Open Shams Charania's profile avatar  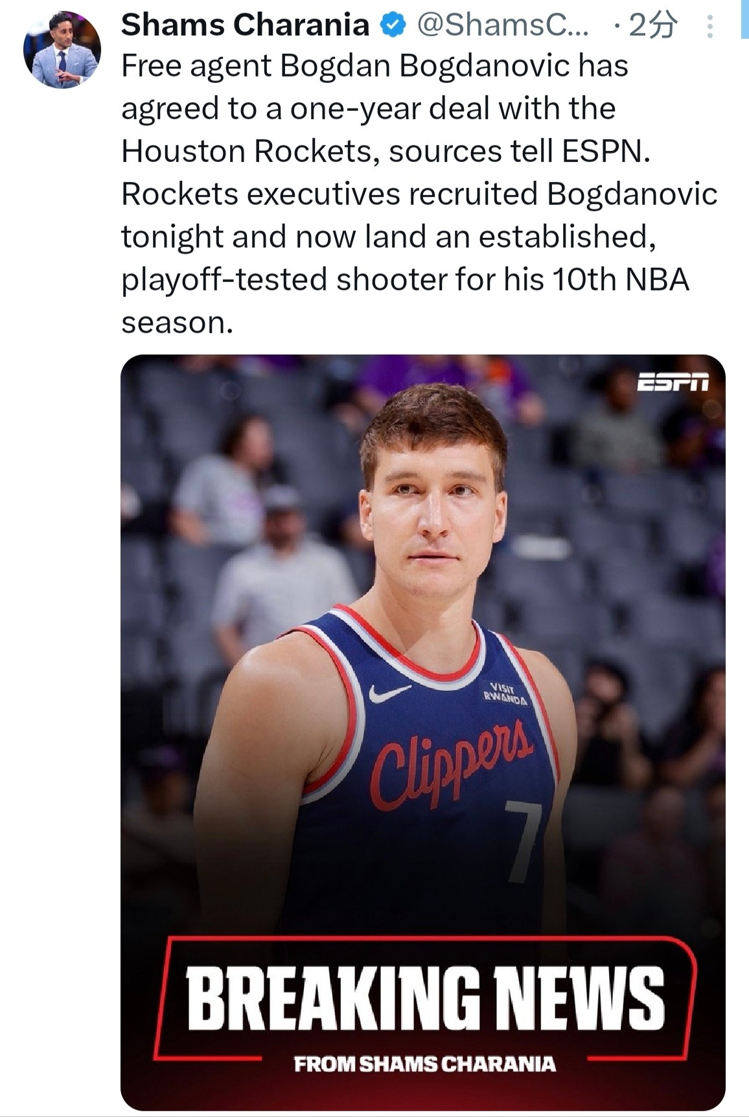tap(62, 49)
